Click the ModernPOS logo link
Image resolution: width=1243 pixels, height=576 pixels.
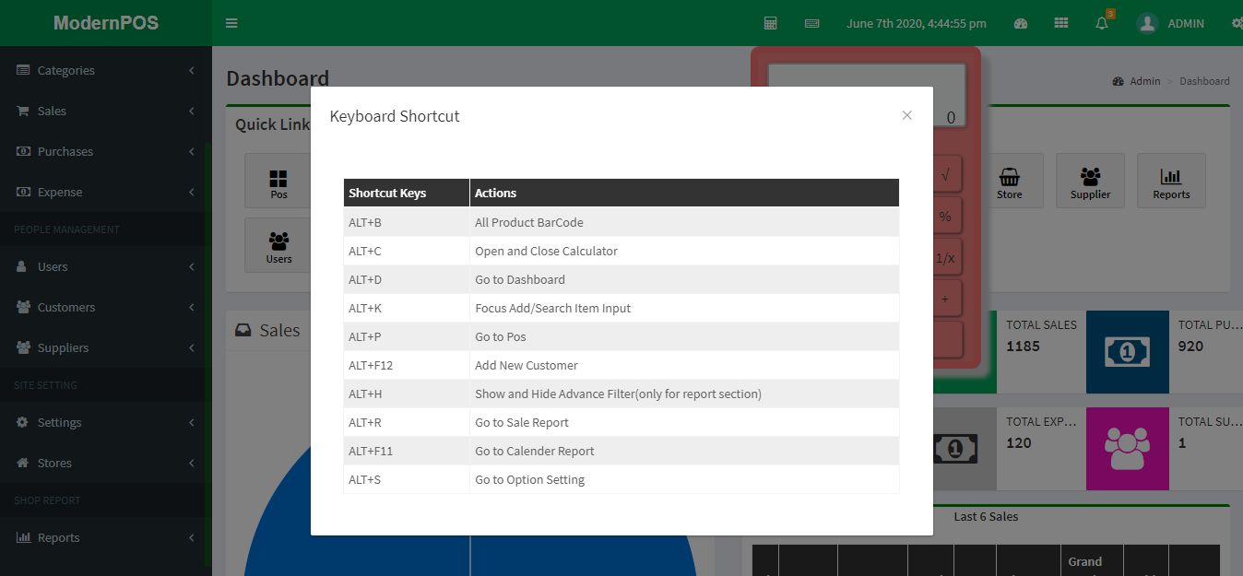[x=106, y=23]
